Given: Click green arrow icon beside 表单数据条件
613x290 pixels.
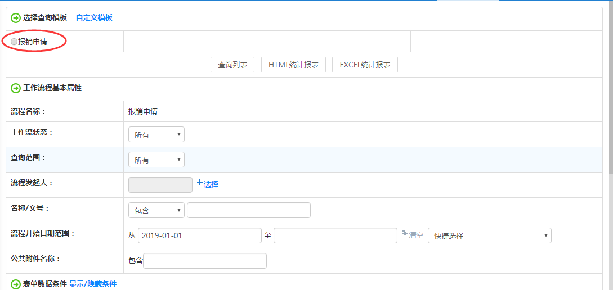Looking at the screenshot, I should click(16, 284).
